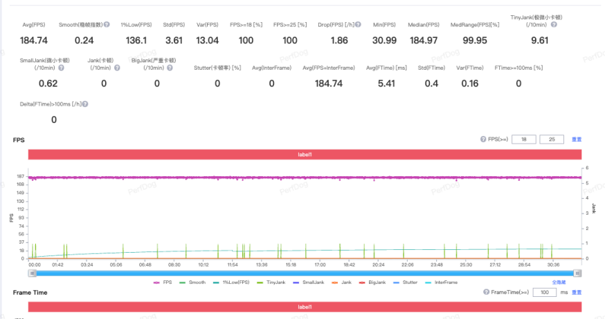The image size is (605, 319).
Task: Click the Stutter(卡顿率) [%] label
Action: 217,68
